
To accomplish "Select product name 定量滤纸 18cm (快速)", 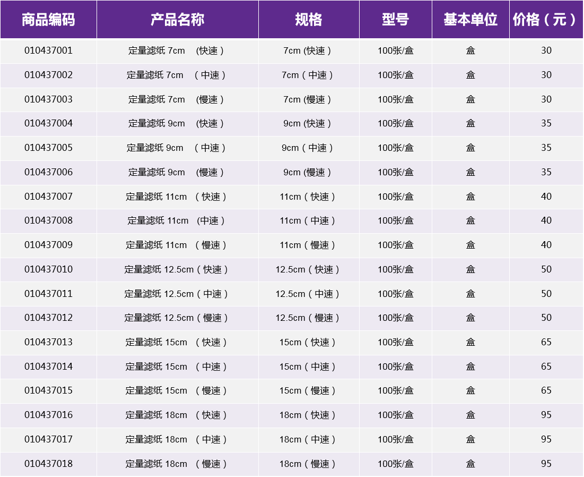I will pos(176,415).
